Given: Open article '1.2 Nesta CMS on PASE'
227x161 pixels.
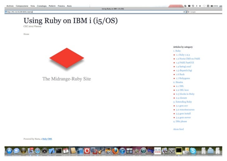Looking at the screenshot, I should (188, 59).
